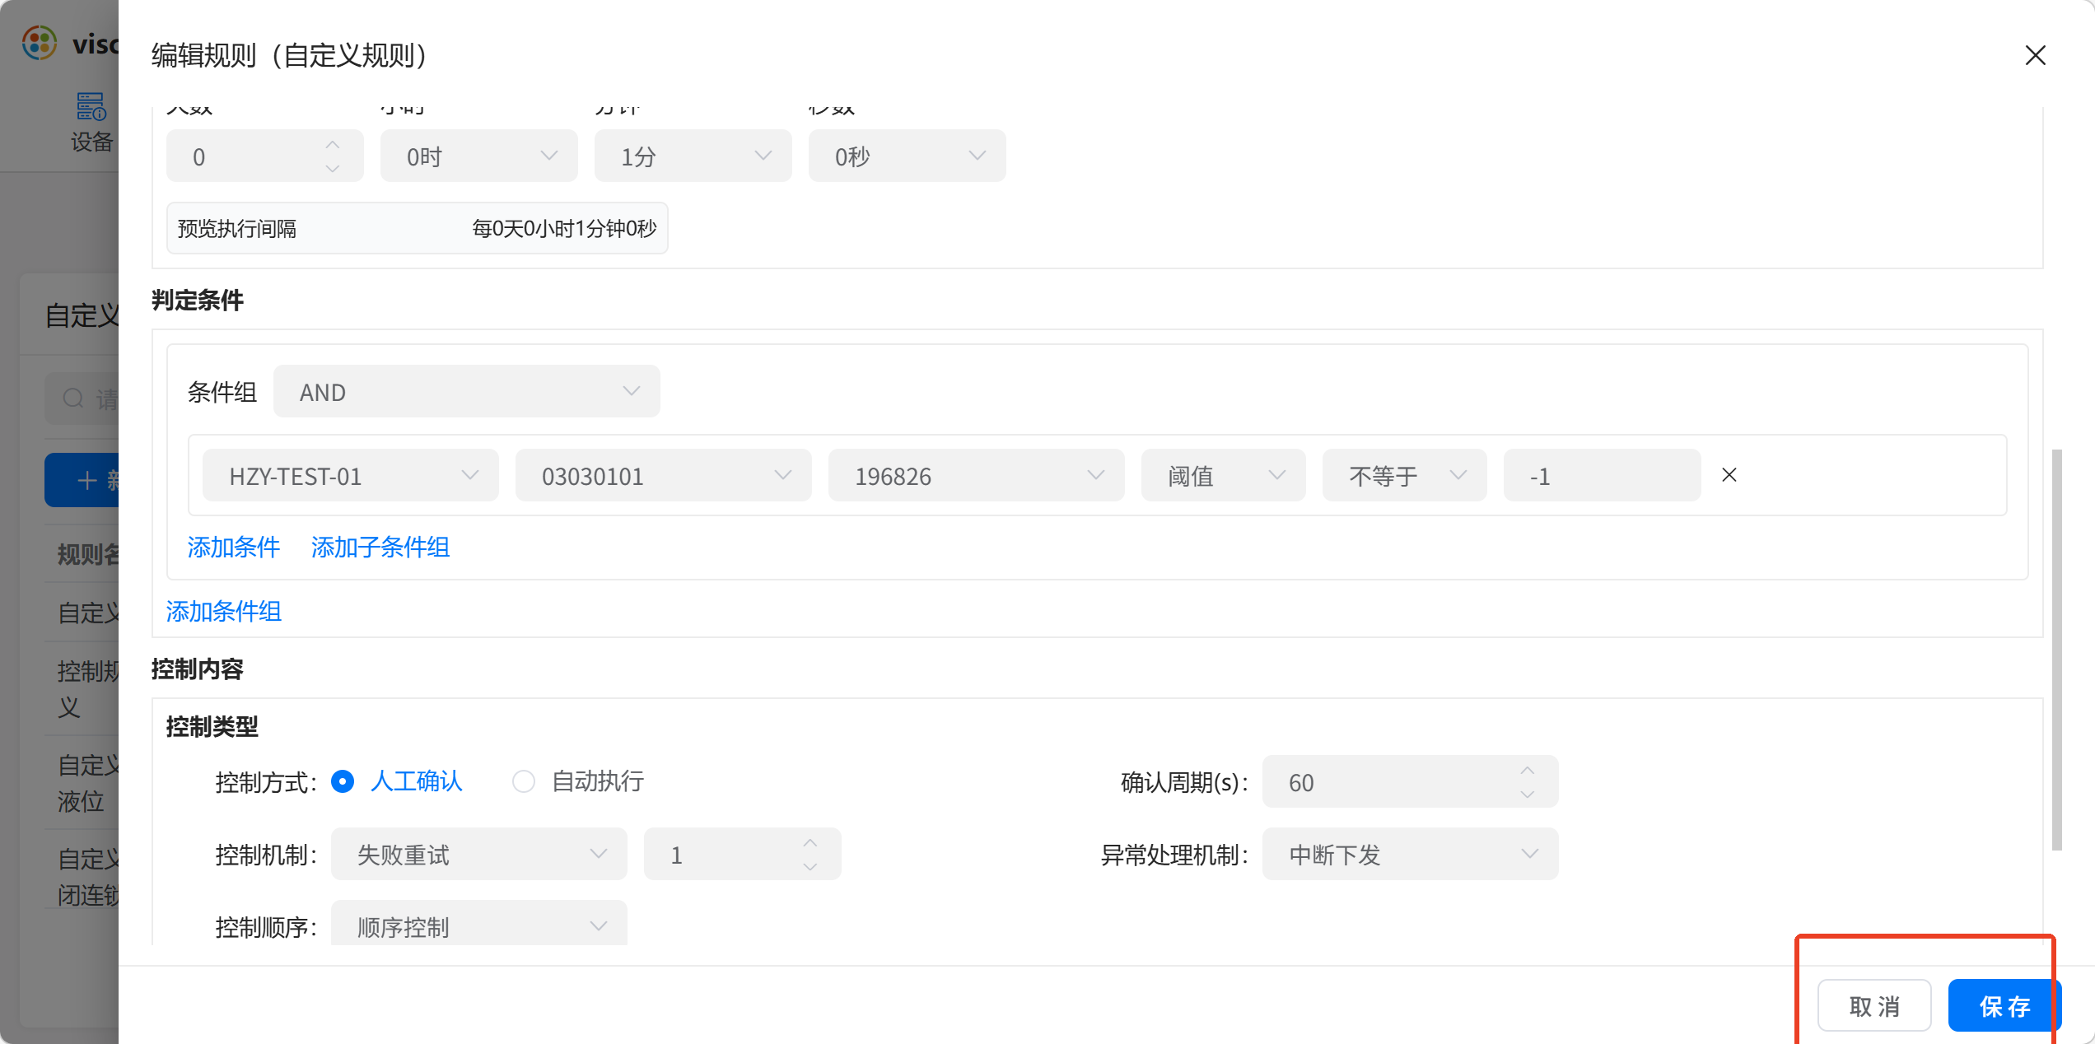
Task: Click the retry count field showing 1
Action: (743, 854)
